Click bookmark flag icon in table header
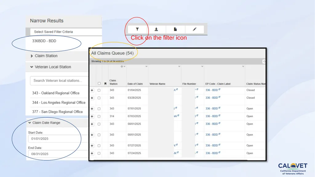Viewport: 315px width, 177px height. (105, 84)
